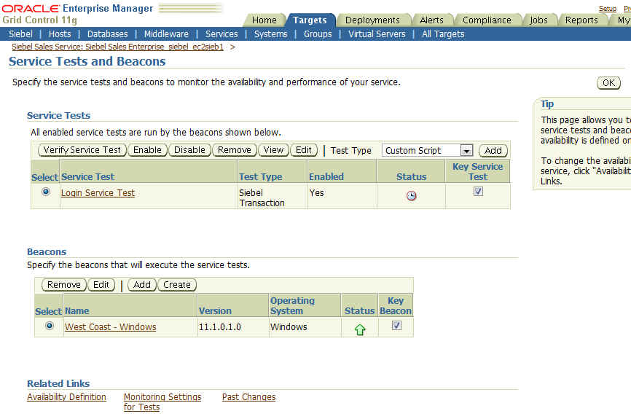Click Edit in the Beacons toolbar
Screen dimensions: 631x419
101,285
